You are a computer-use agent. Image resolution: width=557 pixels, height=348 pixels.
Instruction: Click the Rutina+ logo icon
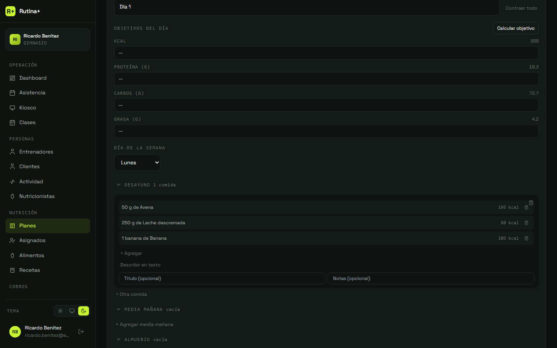click(10, 11)
